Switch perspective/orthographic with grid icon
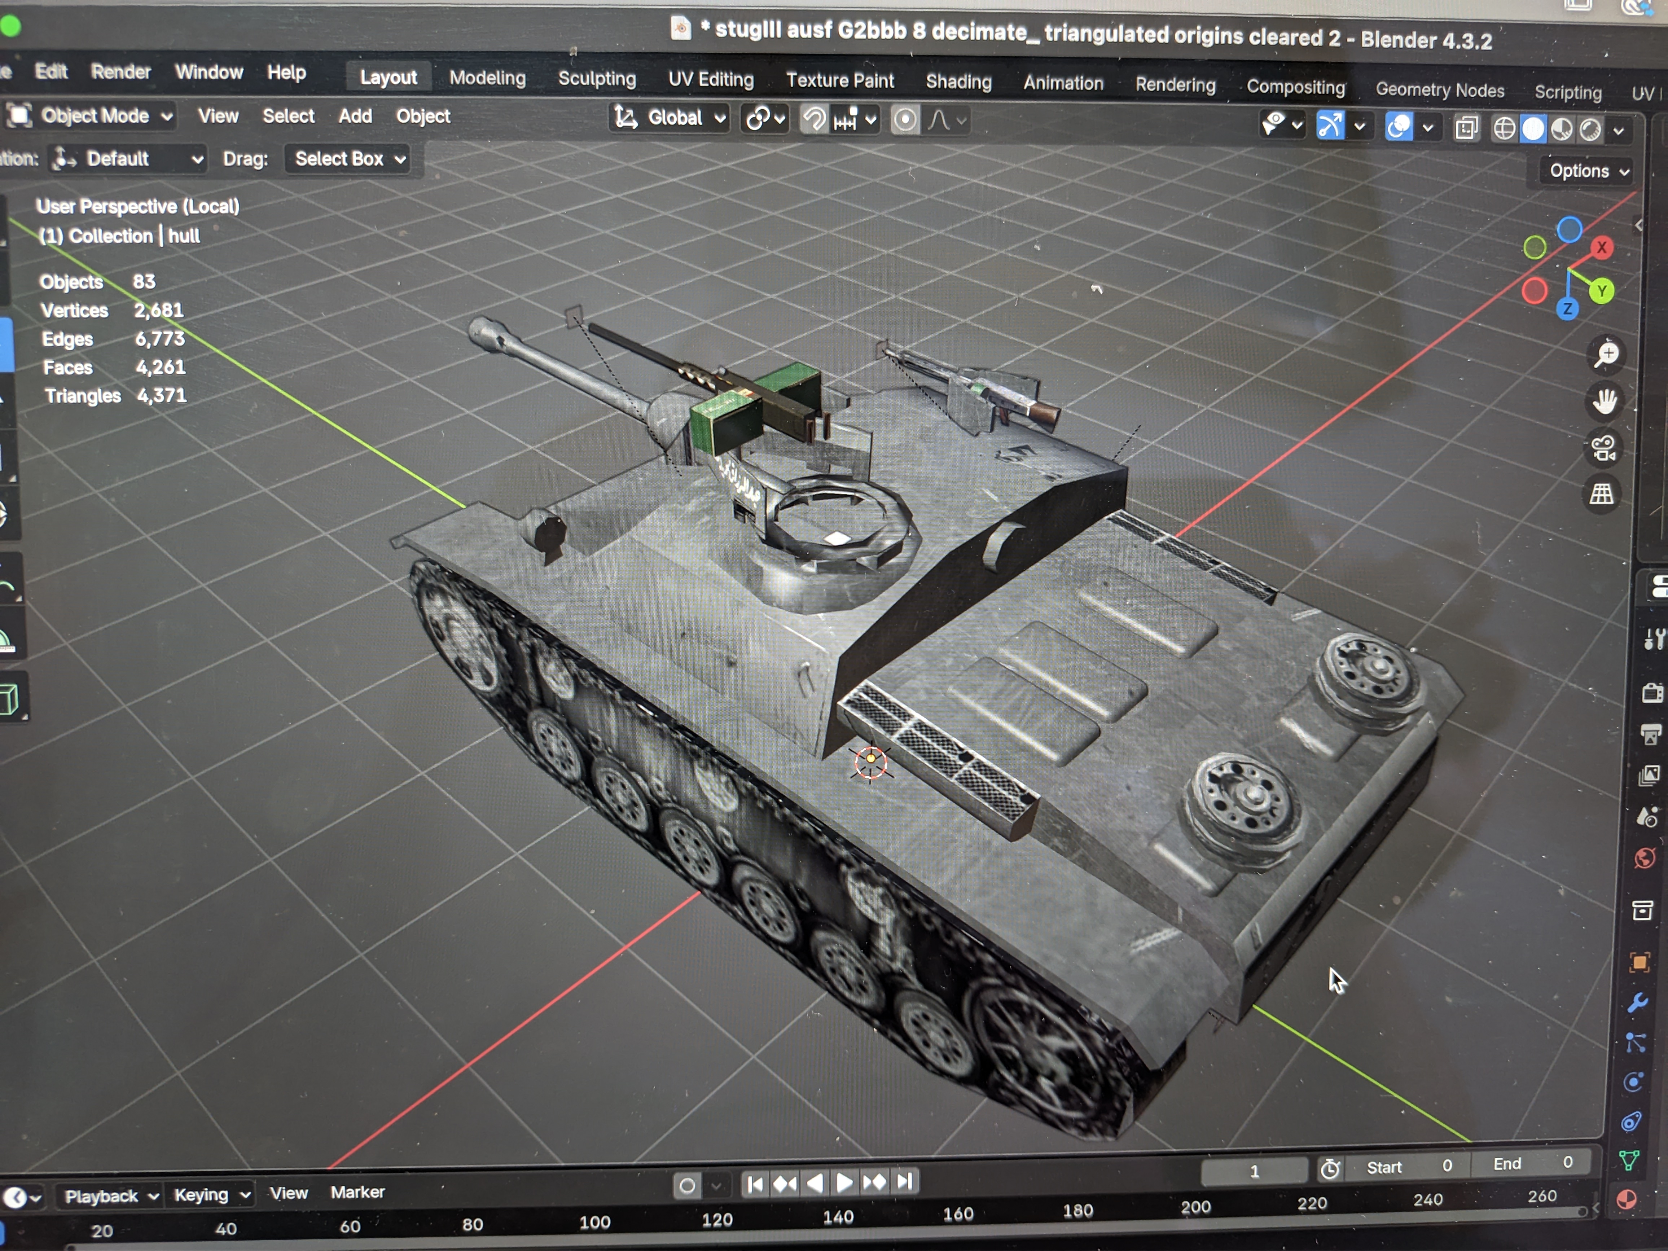This screenshot has height=1251, width=1668. [1602, 494]
